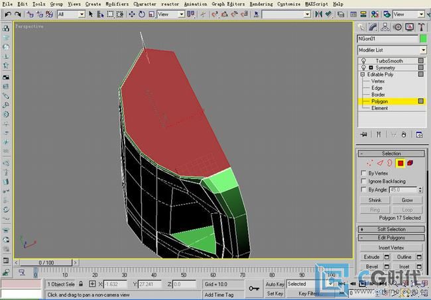Viewport: 431px width, 300px height.
Task: Switch to the Motion command panel tab
Action: pyautogui.click(x=397, y=27)
